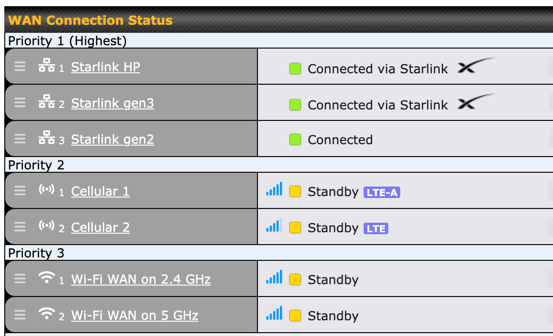Viewport: 553px width, 336px height.
Task: Click the drag handle beside Wi-Fi WAN on 2.4 GHz
Action: (20, 279)
